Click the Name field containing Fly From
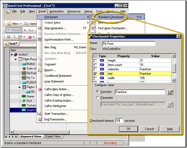187x148 pixels. [129, 44]
